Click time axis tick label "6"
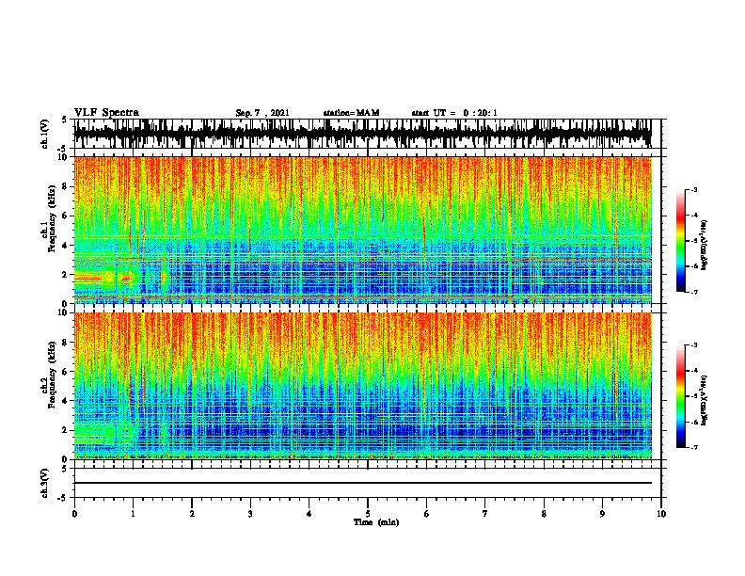This screenshot has width=745, height=576. (x=427, y=514)
